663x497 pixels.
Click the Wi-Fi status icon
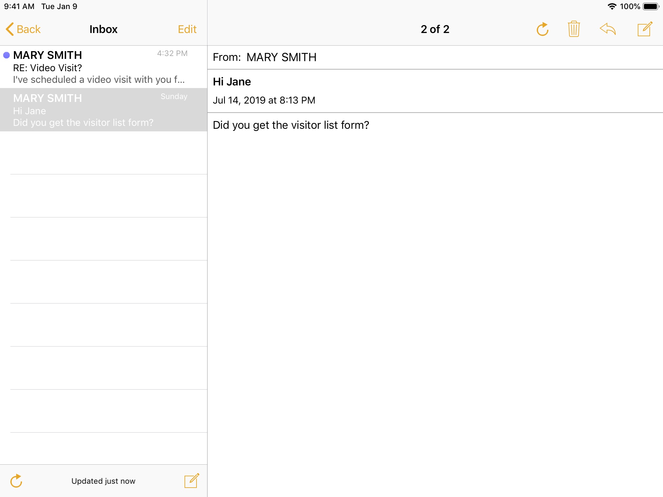(x=612, y=6)
